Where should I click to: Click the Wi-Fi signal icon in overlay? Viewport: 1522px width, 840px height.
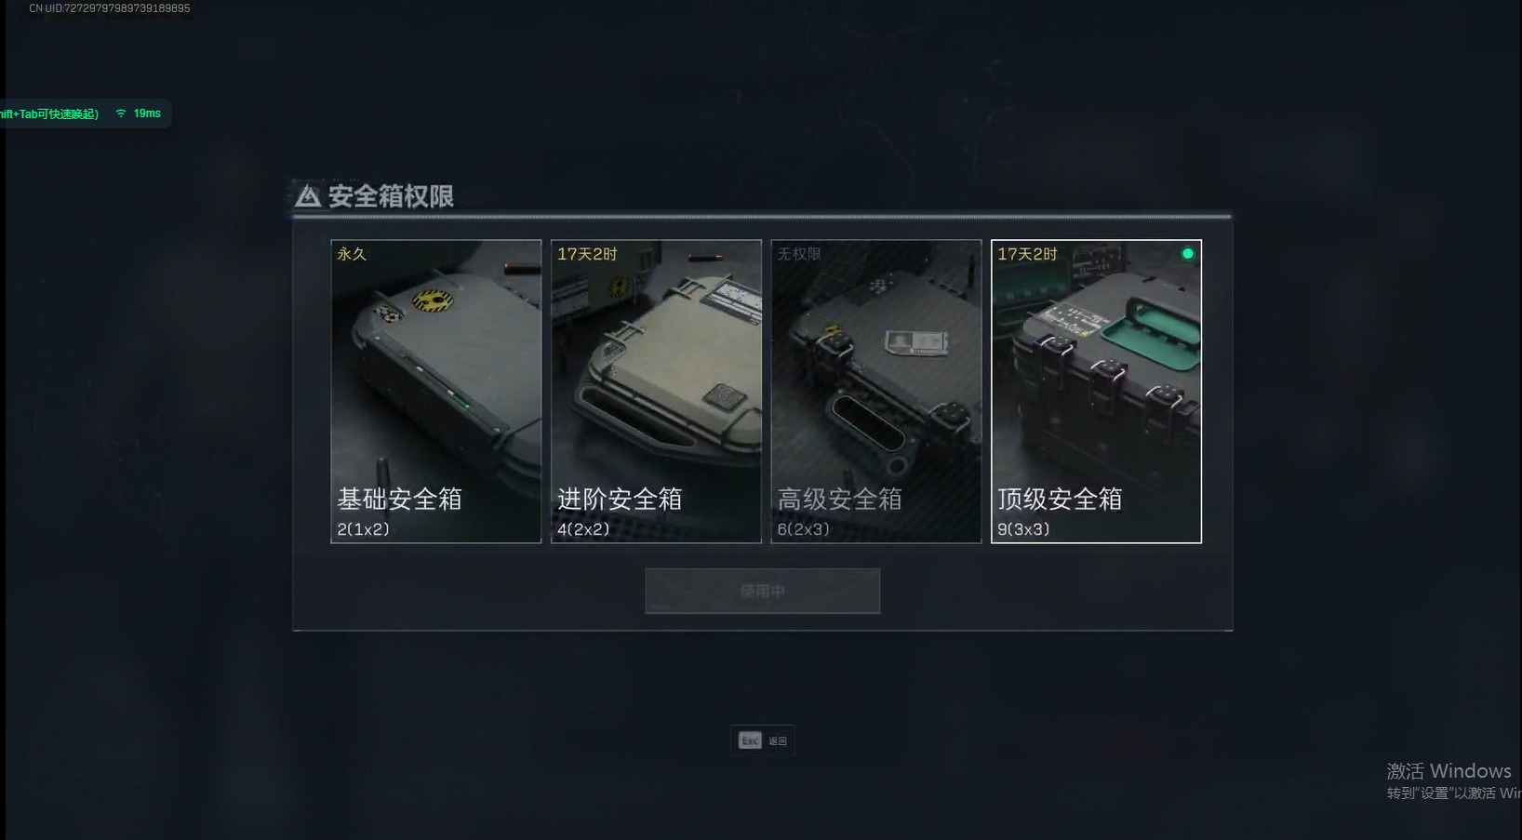tap(121, 113)
